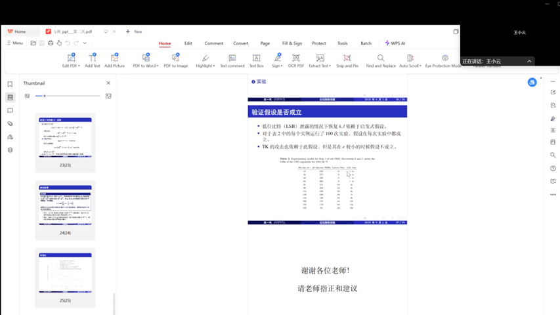Toggle Eye Protection Mode
This screenshot has width=560, height=315.
(444, 60)
